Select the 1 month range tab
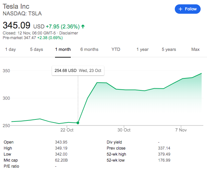207x173 pixels. (x=63, y=50)
